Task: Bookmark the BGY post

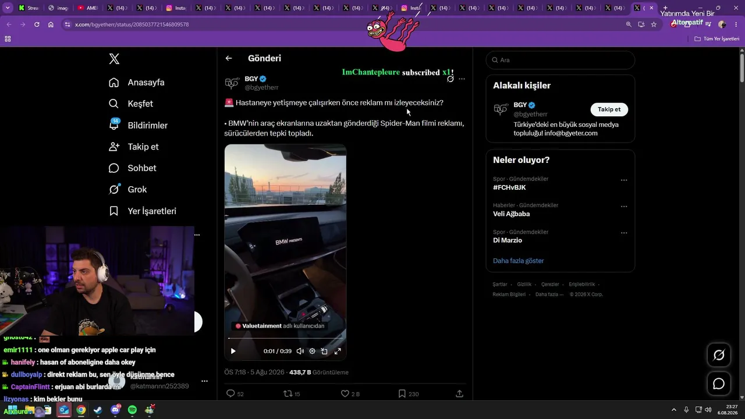Action: click(x=402, y=394)
